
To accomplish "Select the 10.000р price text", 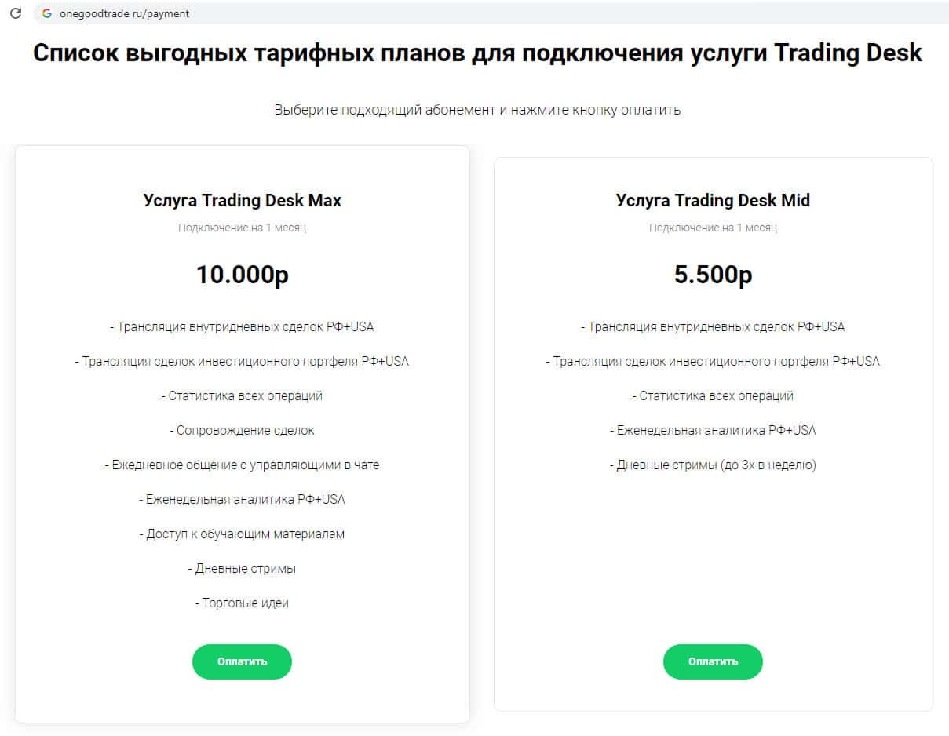I will (x=242, y=275).
